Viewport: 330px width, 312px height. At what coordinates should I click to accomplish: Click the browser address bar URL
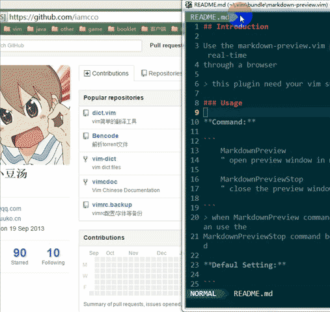coord(53,17)
